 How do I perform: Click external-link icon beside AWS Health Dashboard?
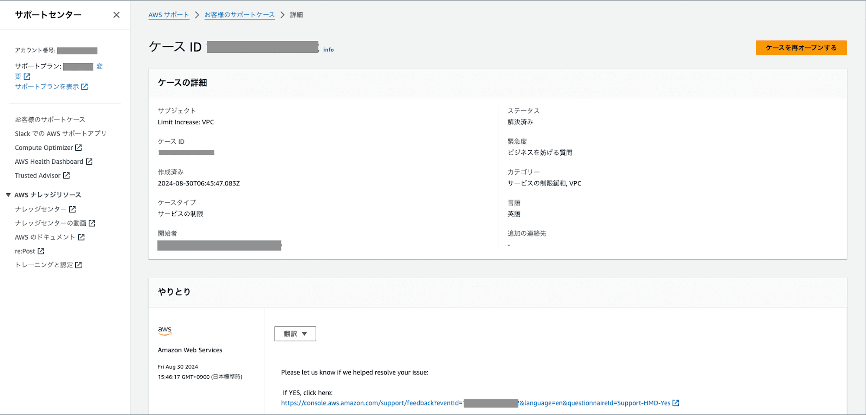click(x=89, y=162)
